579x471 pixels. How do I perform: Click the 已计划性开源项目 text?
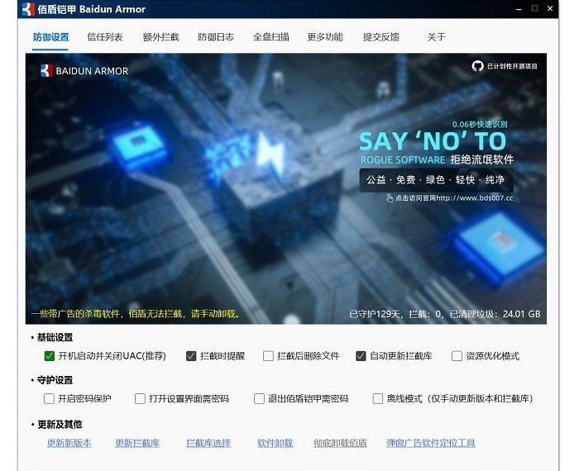pyautogui.click(x=512, y=66)
